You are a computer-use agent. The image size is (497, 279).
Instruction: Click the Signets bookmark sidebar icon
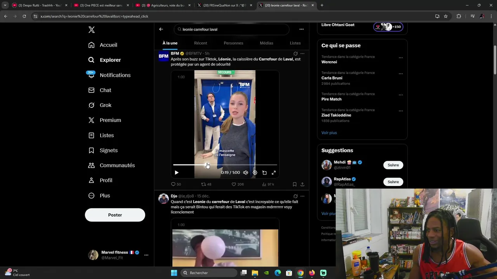click(91, 150)
